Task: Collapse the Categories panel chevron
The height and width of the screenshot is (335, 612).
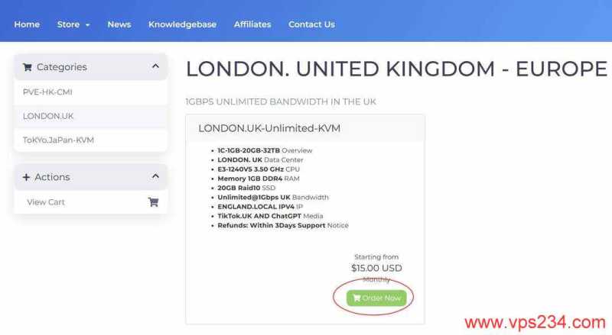Action: (155, 66)
